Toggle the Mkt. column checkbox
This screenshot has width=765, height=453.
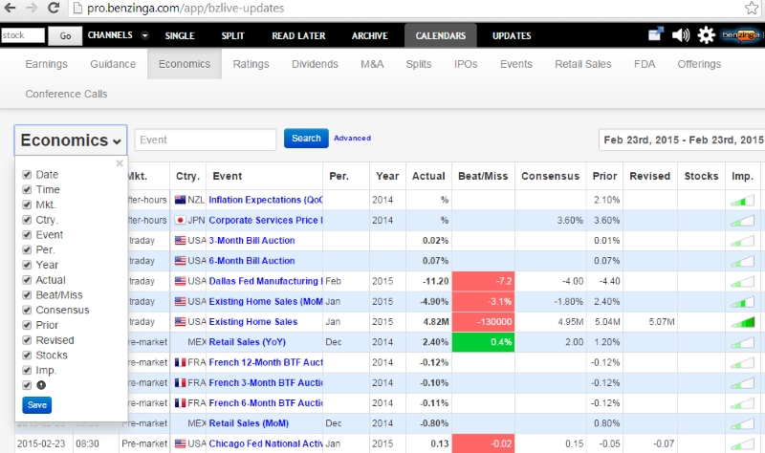27,205
